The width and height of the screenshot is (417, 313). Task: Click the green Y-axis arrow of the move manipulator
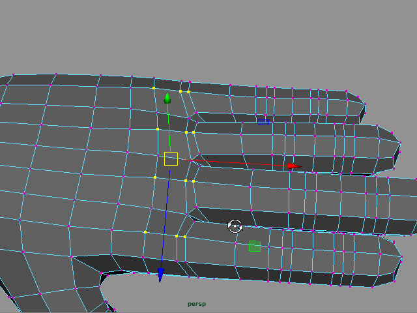tap(167, 98)
